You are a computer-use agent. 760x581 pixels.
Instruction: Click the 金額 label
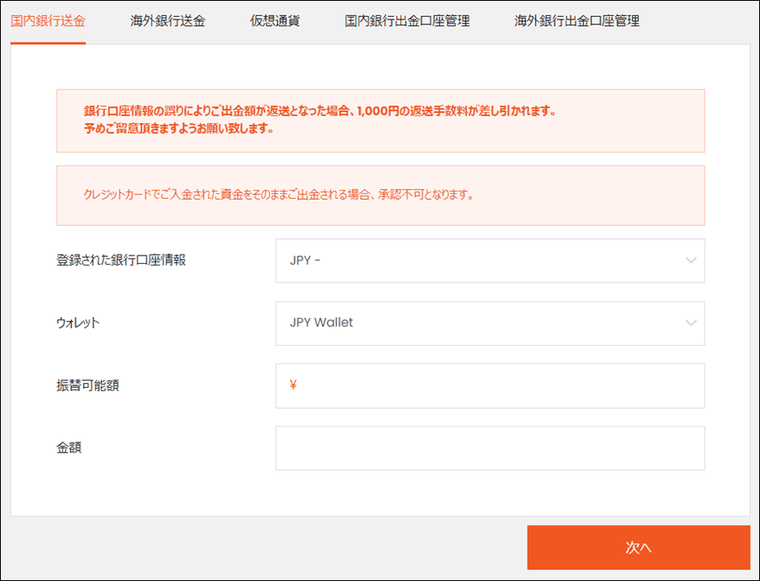(x=69, y=448)
